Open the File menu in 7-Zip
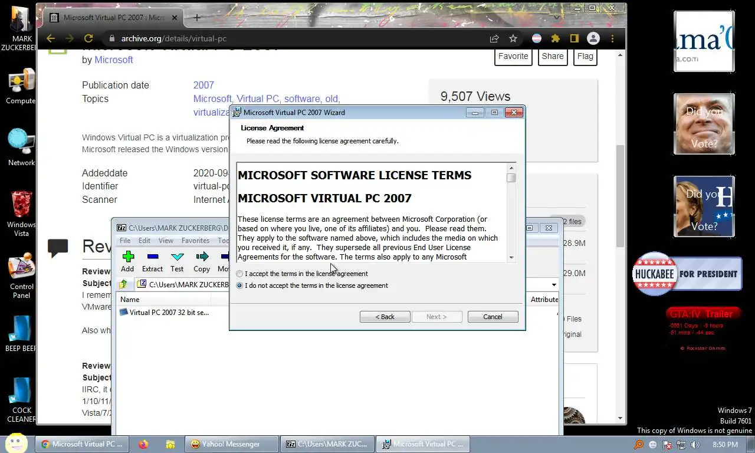Screen dimensions: 755x453 tap(125, 241)
